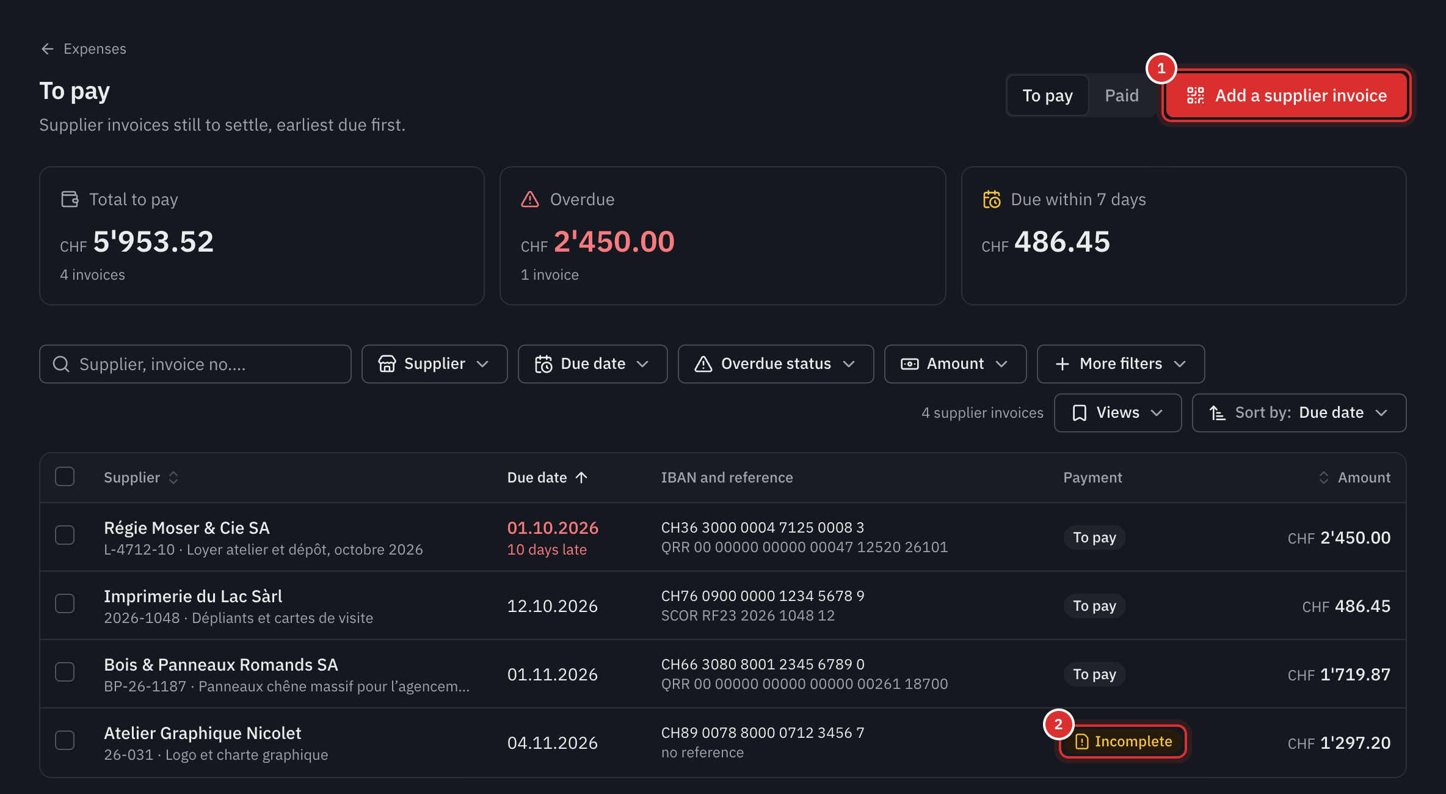This screenshot has width=1446, height=794.
Task: Open the Views dropdown
Action: (x=1117, y=413)
